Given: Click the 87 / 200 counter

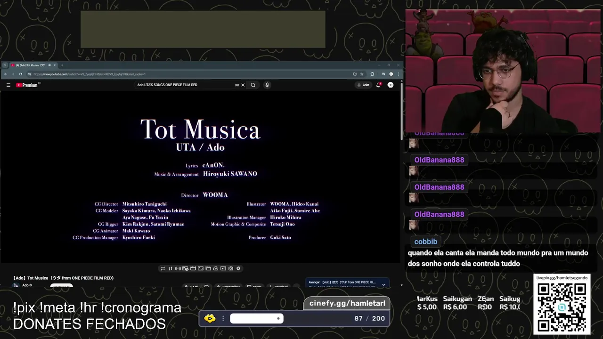Looking at the screenshot, I should pos(369,319).
